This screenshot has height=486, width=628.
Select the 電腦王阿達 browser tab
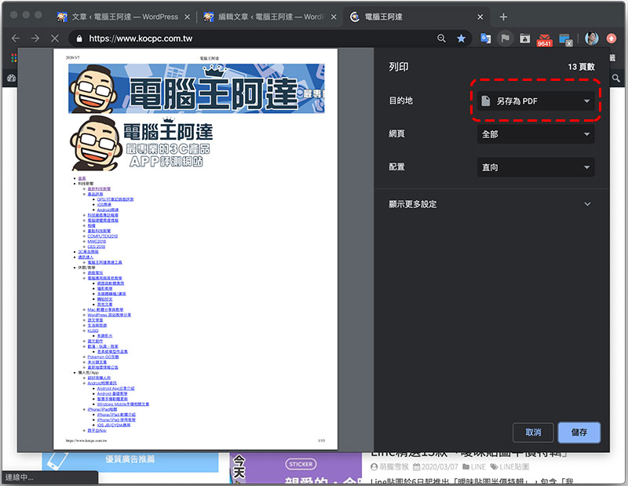tap(417, 16)
